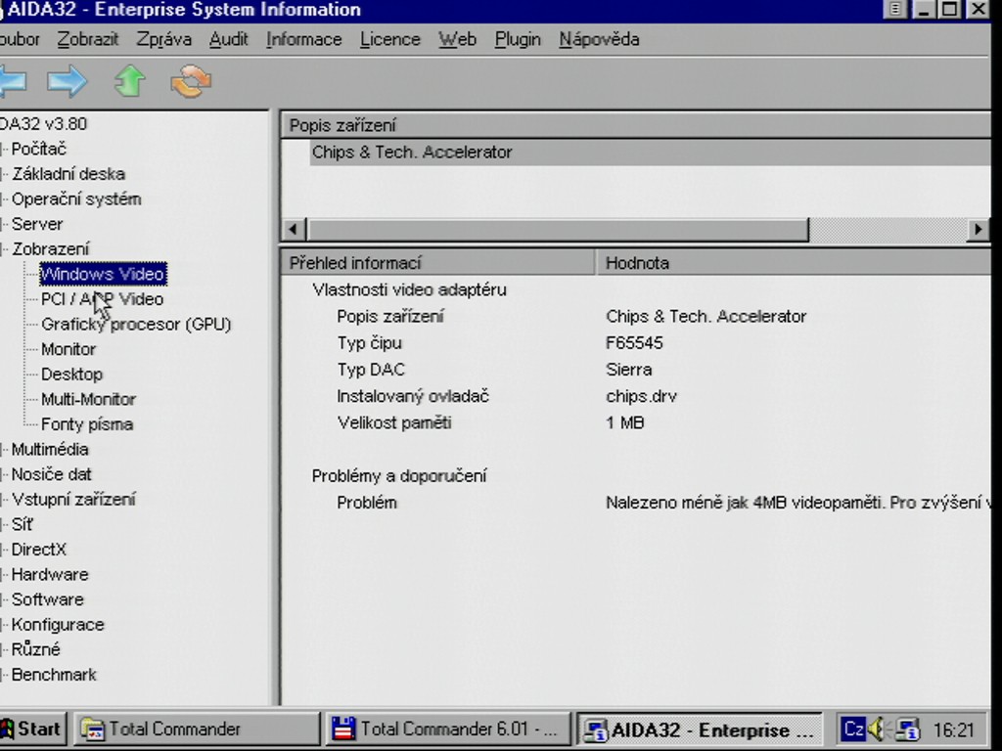Click the Cz keyboard language tray indicator
The image size is (1002, 751).
tap(853, 729)
